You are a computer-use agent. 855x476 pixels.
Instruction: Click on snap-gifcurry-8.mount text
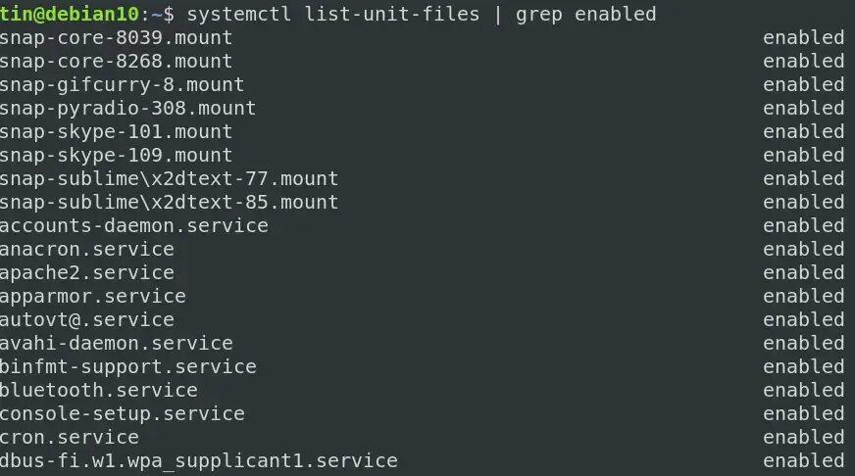pyautogui.click(x=122, y=85)
